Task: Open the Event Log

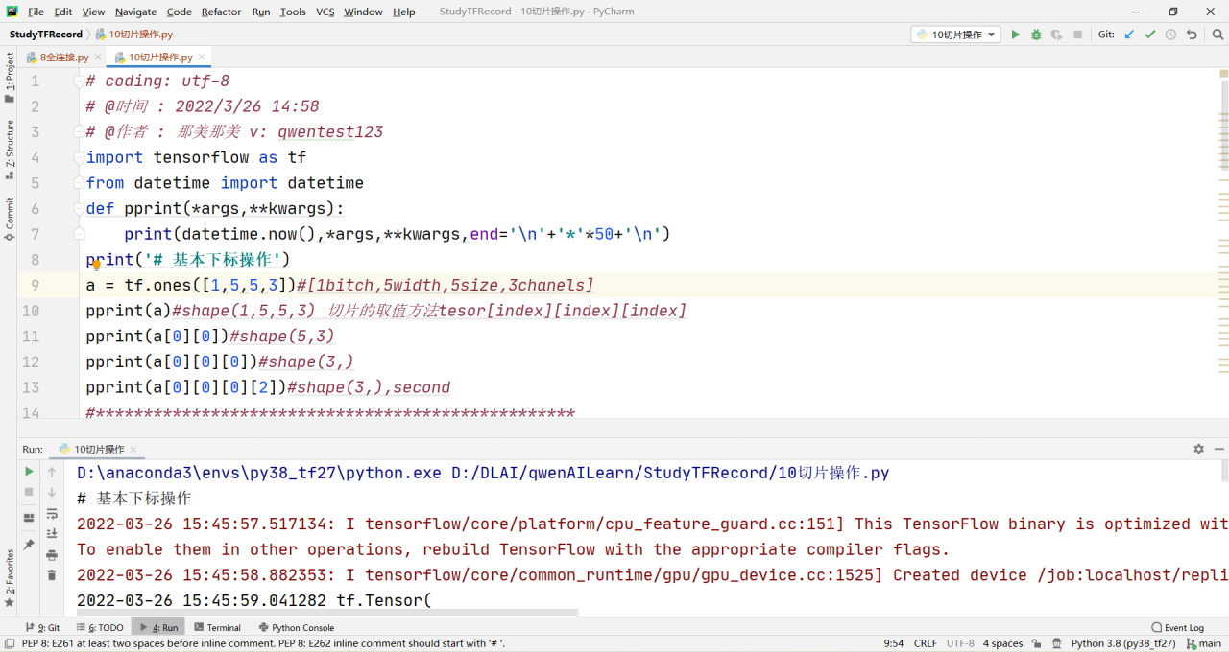Action: [1177, 627]
